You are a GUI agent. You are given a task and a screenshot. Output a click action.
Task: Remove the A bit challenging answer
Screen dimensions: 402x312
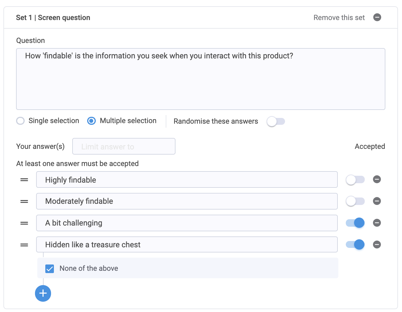click(x=377, y=223)
